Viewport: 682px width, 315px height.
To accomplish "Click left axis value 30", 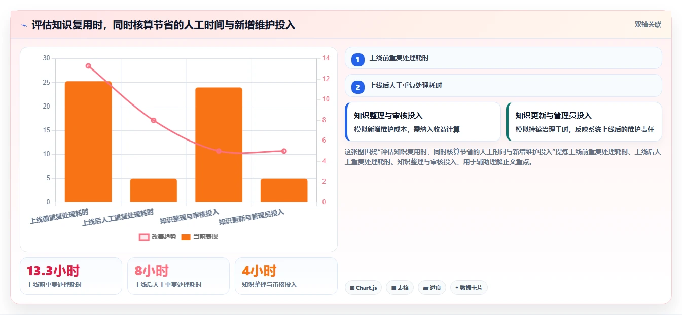I will pos(46,58).
